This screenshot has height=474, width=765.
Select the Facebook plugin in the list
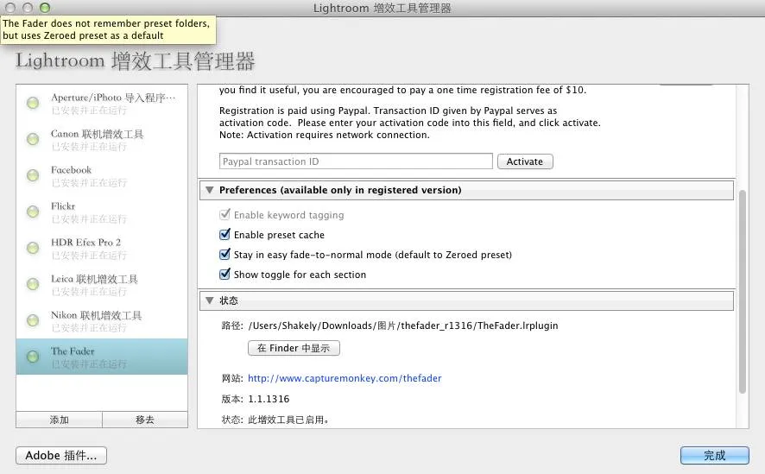102,175
